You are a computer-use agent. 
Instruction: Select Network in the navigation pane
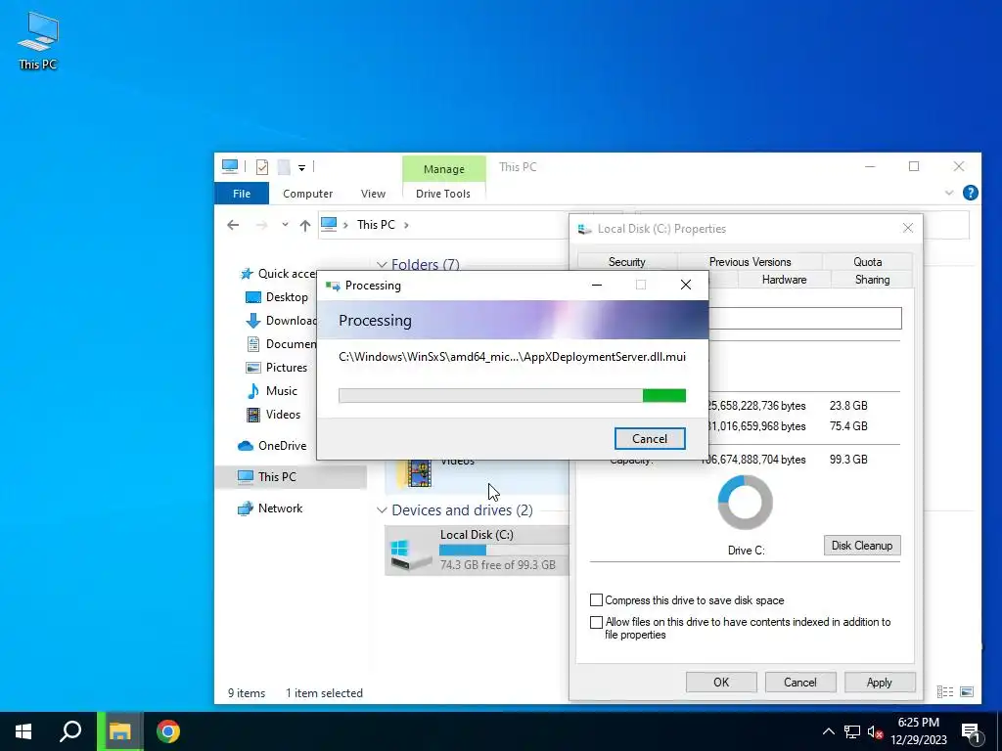tap(270, 508)
